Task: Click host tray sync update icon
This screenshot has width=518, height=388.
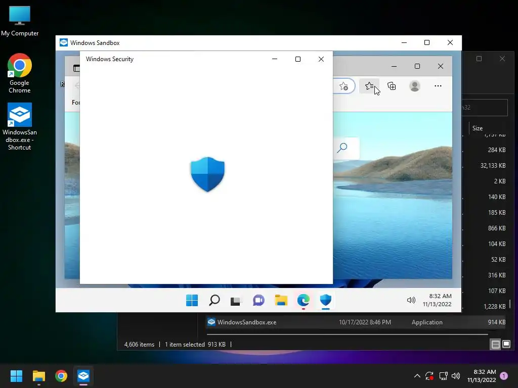Action: pos(429,376)
